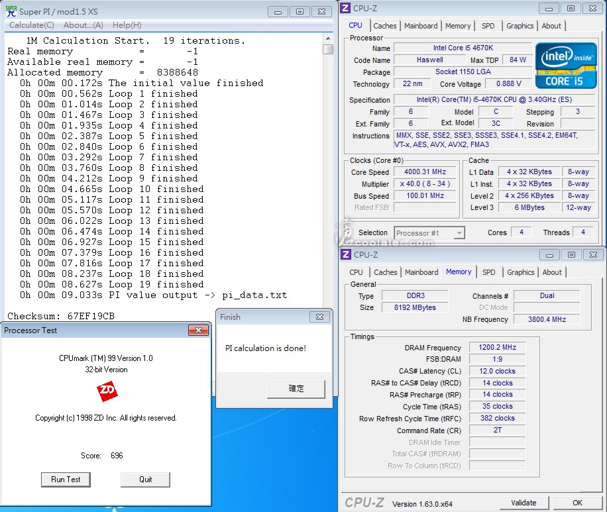
Task: Open Help(H) menu in Super PI
Action: pyautogui.click(x=127, y=25)
